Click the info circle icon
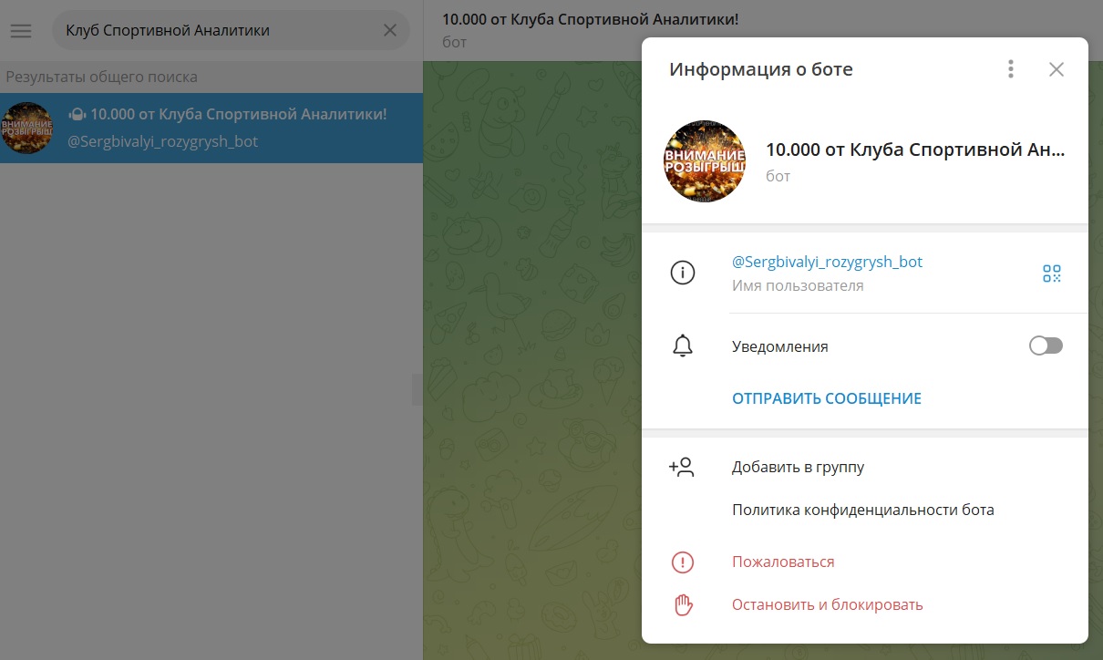The image size is (1103, 660). click(682, 273)
